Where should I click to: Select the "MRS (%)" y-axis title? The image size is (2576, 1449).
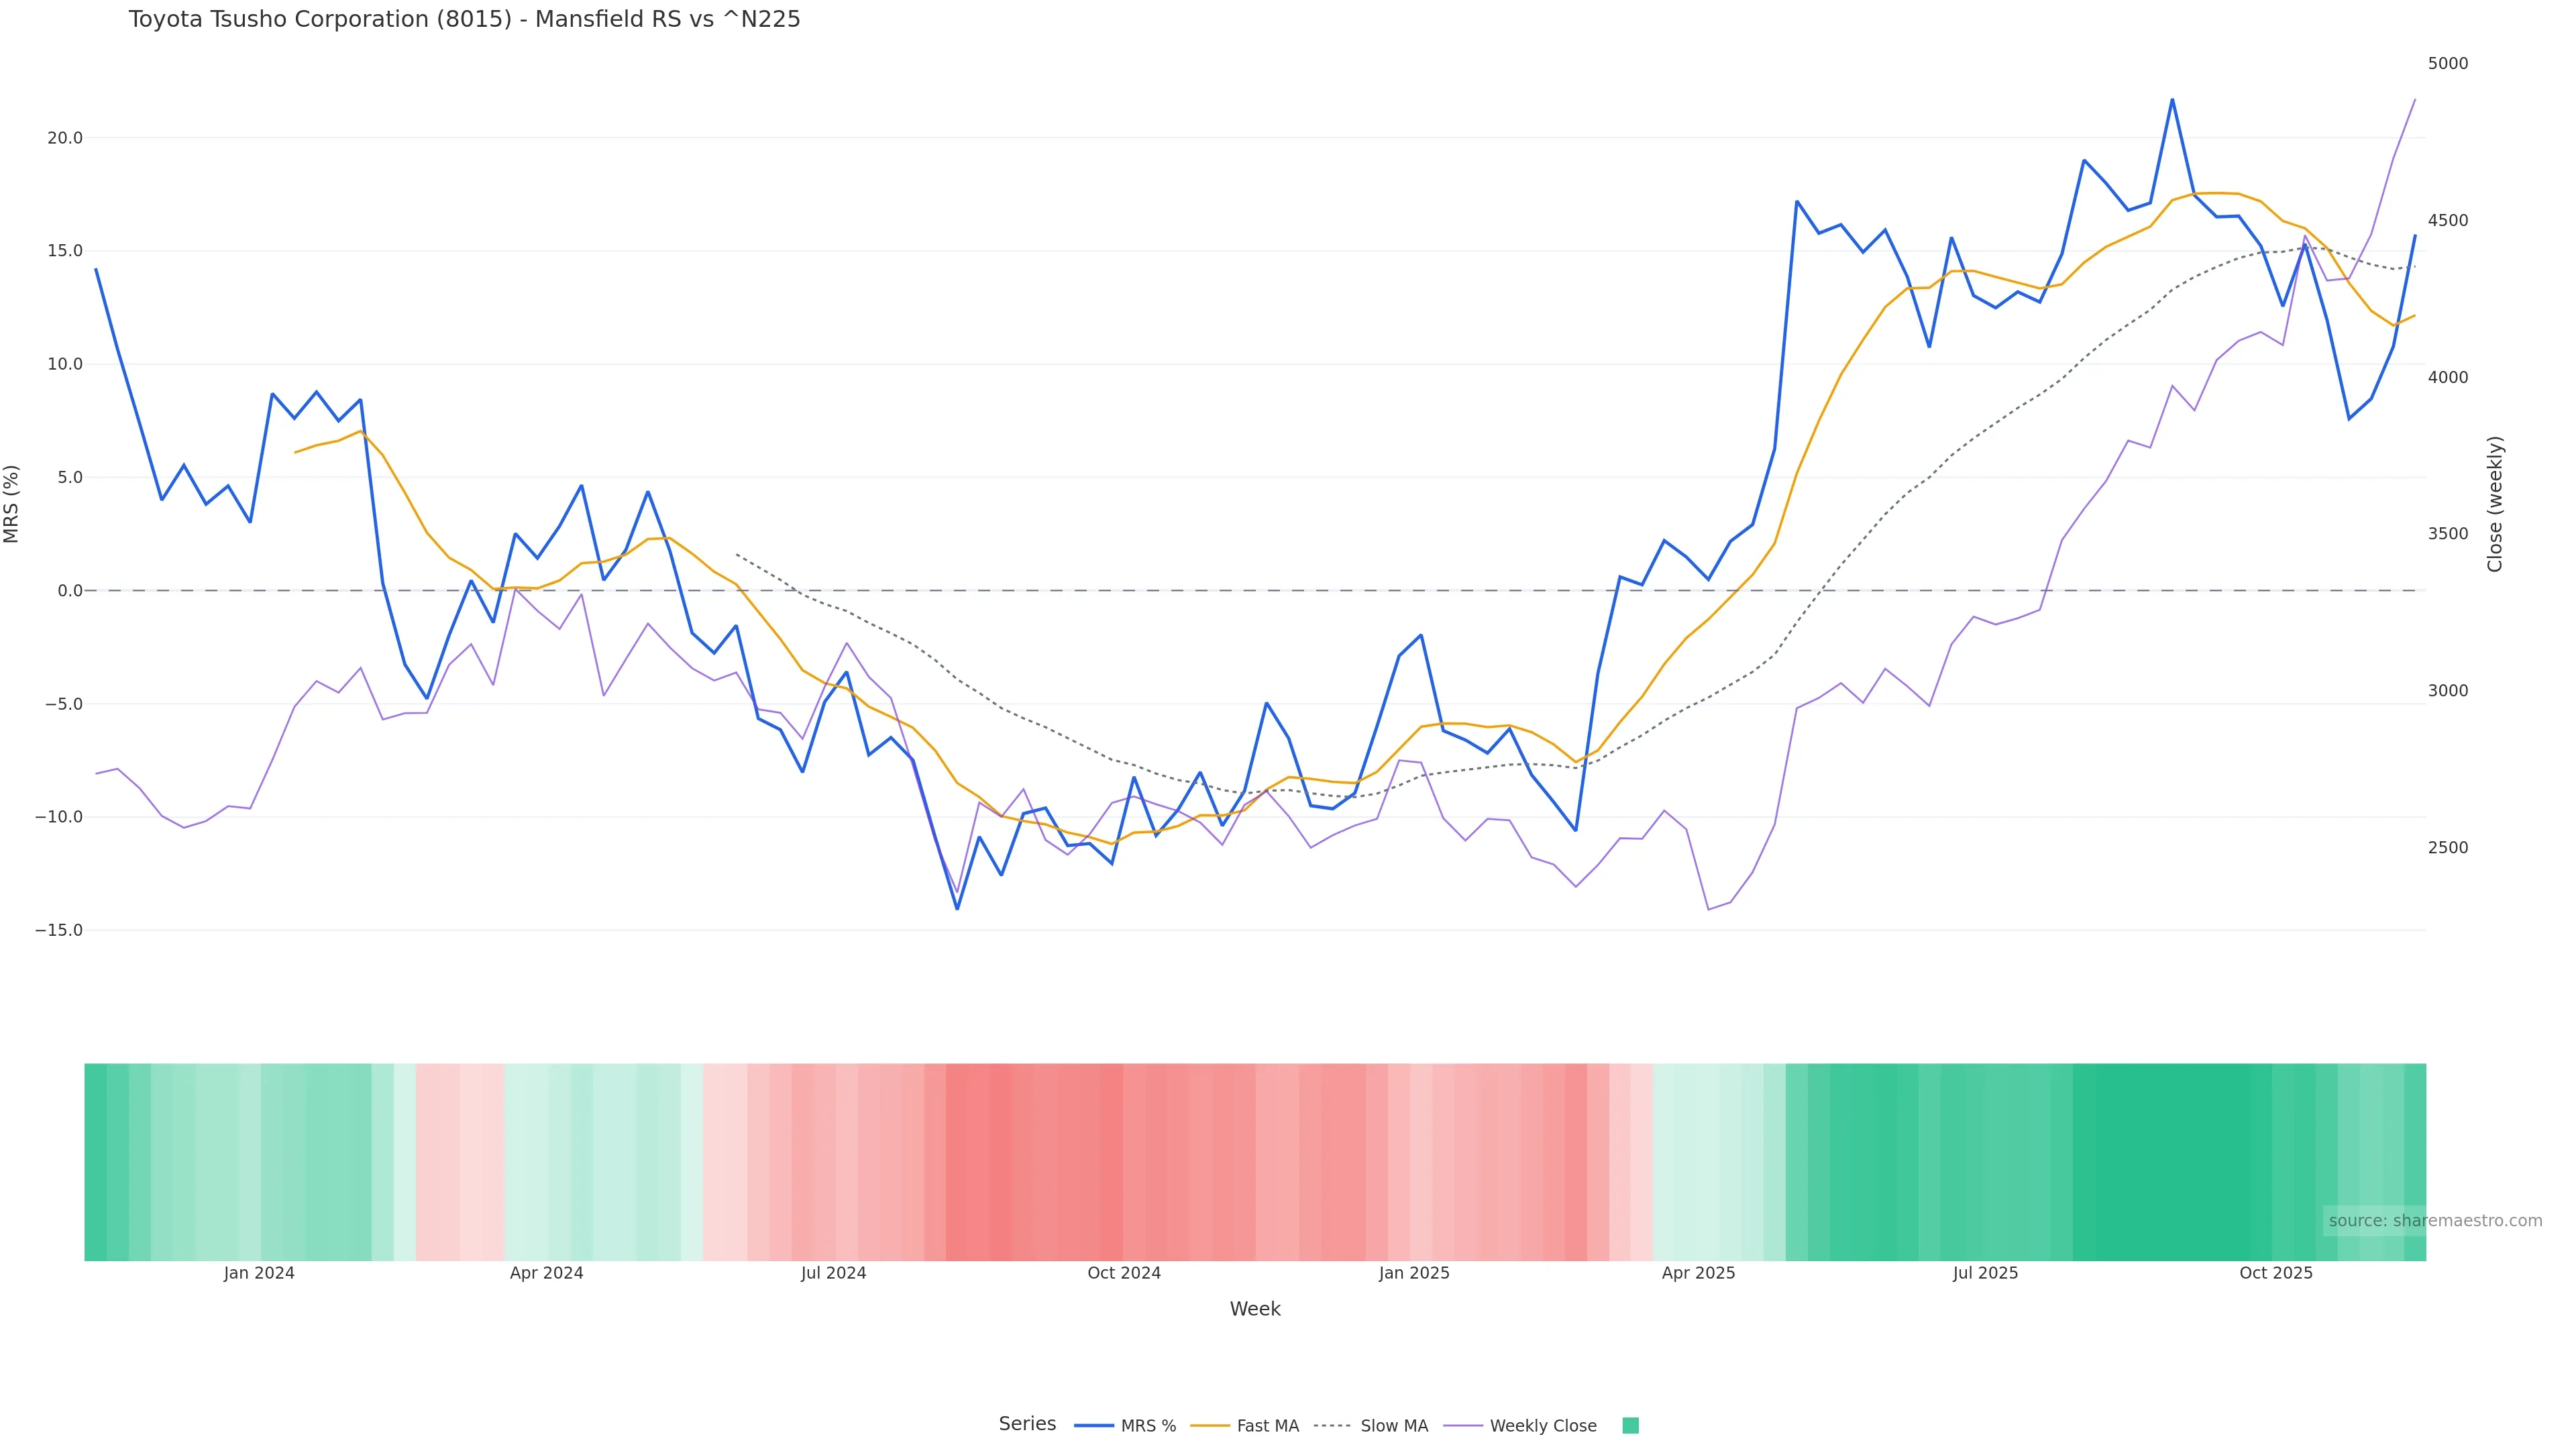point(12,504)
